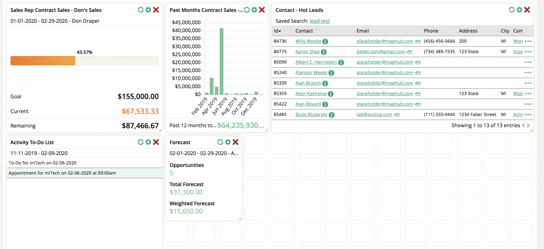Image resolution: width=544 pixels, height=249 pixels.
Task: Open Alanson Weeks contact link
Action: (311, 73)
